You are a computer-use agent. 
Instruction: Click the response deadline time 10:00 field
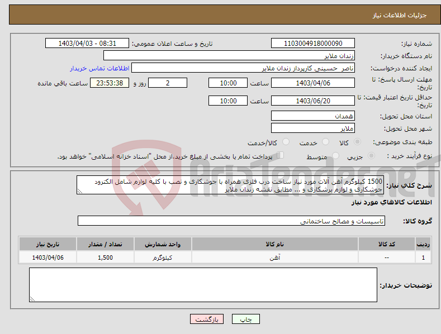[x=228, y=83]
